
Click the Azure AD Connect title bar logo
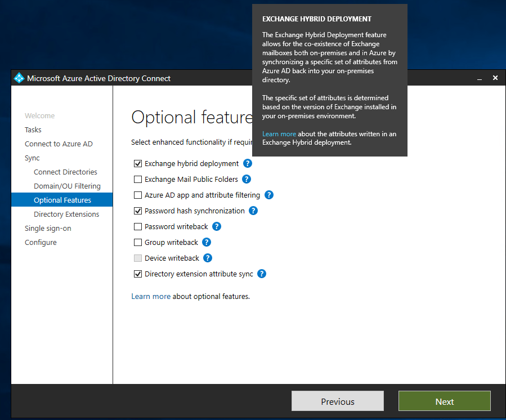(19, 78)
